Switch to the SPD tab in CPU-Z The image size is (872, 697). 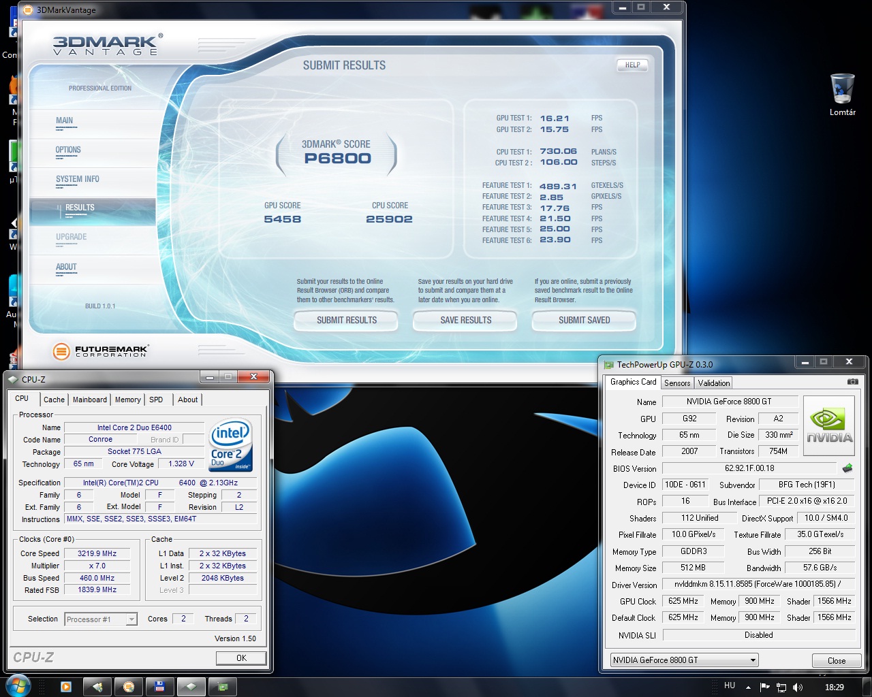pyautogui.click(x=156, y=400)
